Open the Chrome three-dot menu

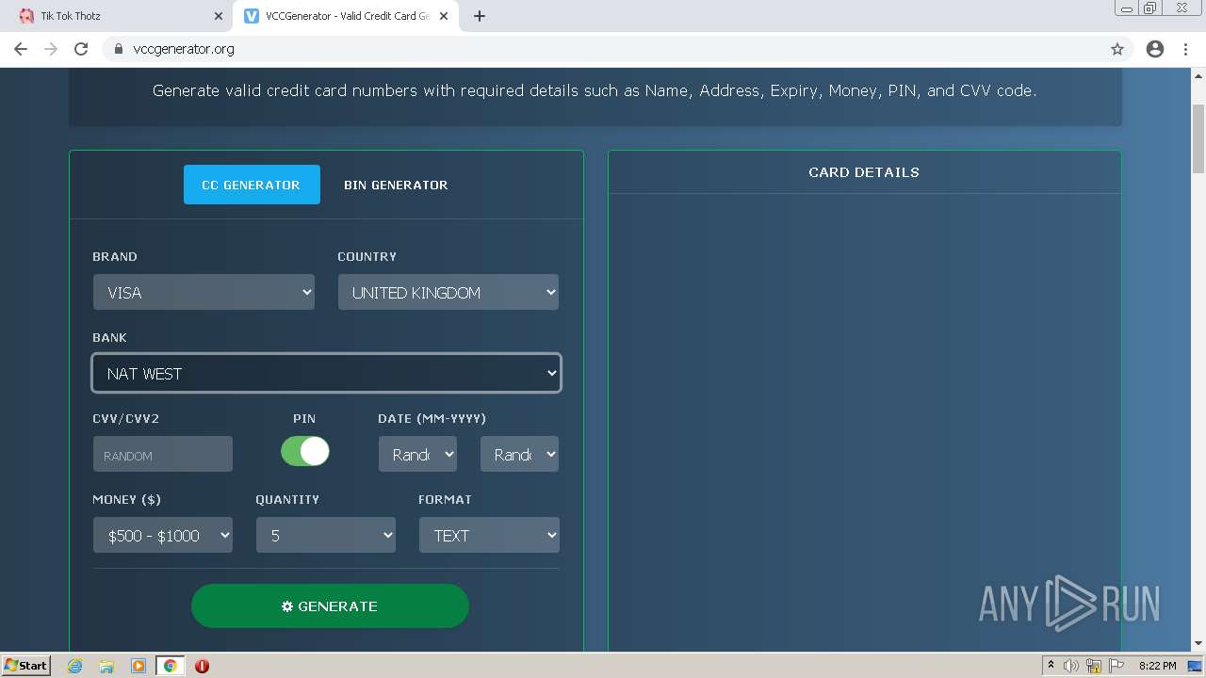coord(1186,49)
